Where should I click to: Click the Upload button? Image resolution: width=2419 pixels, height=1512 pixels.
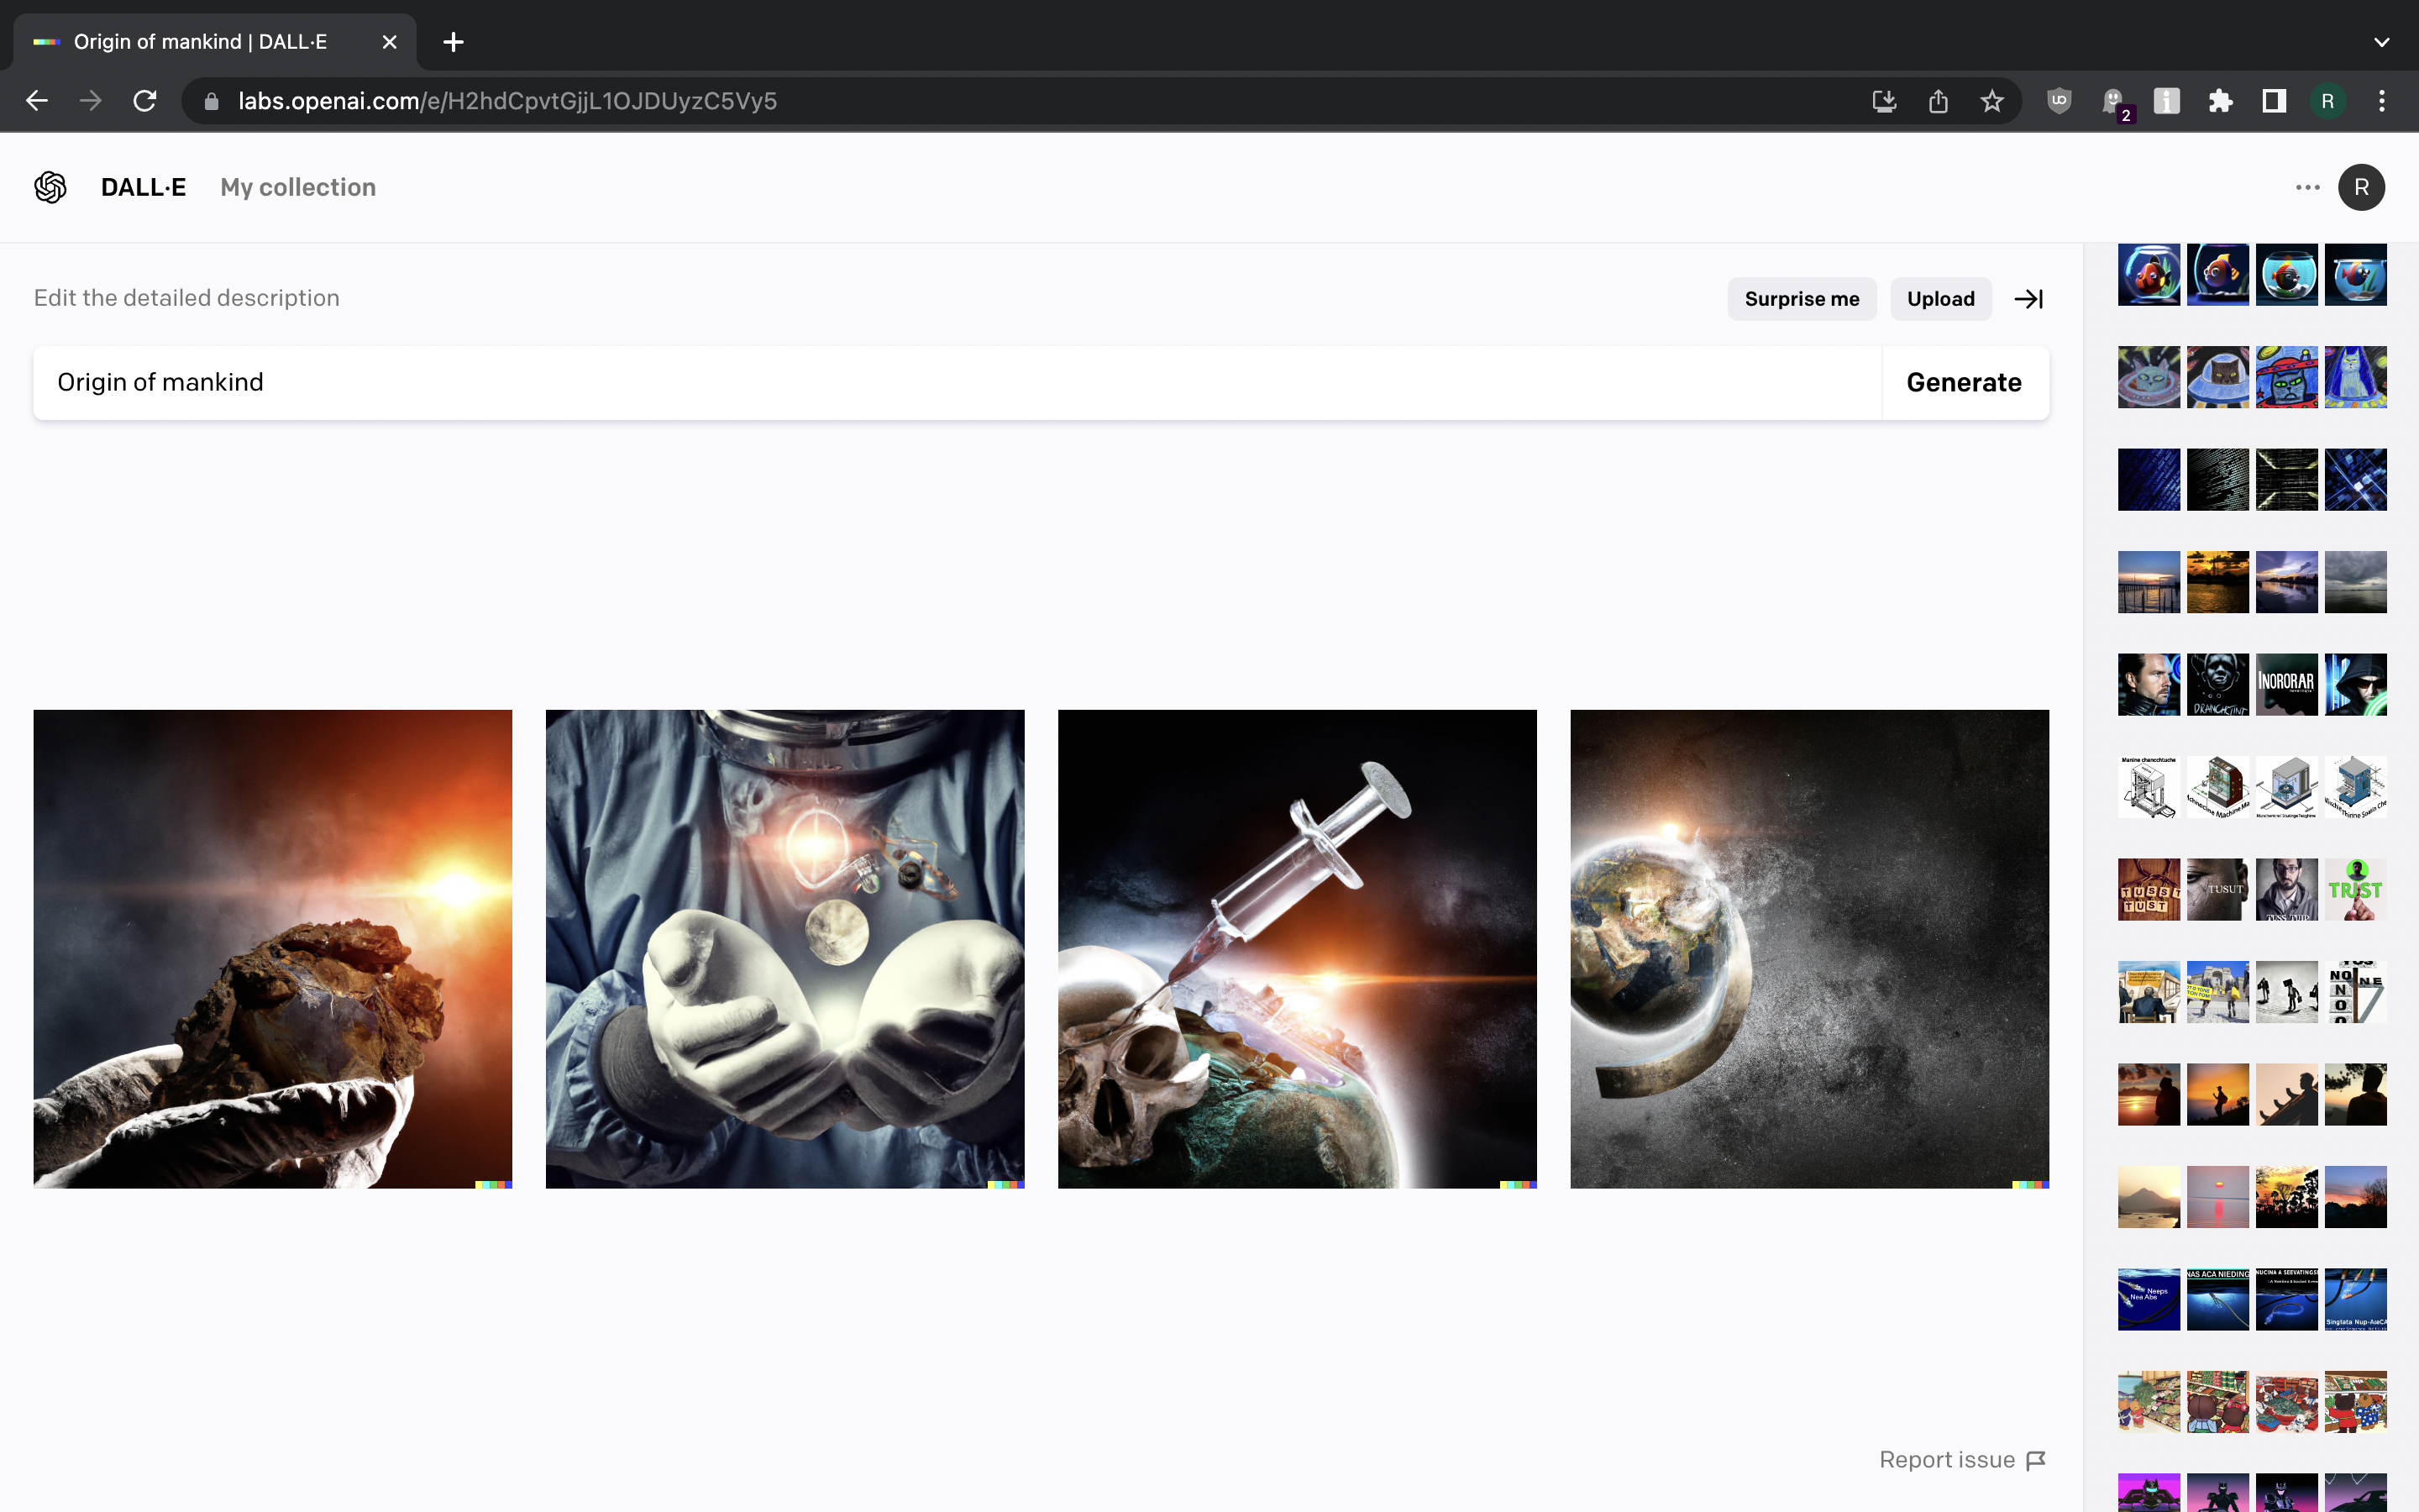(1940, 299)
